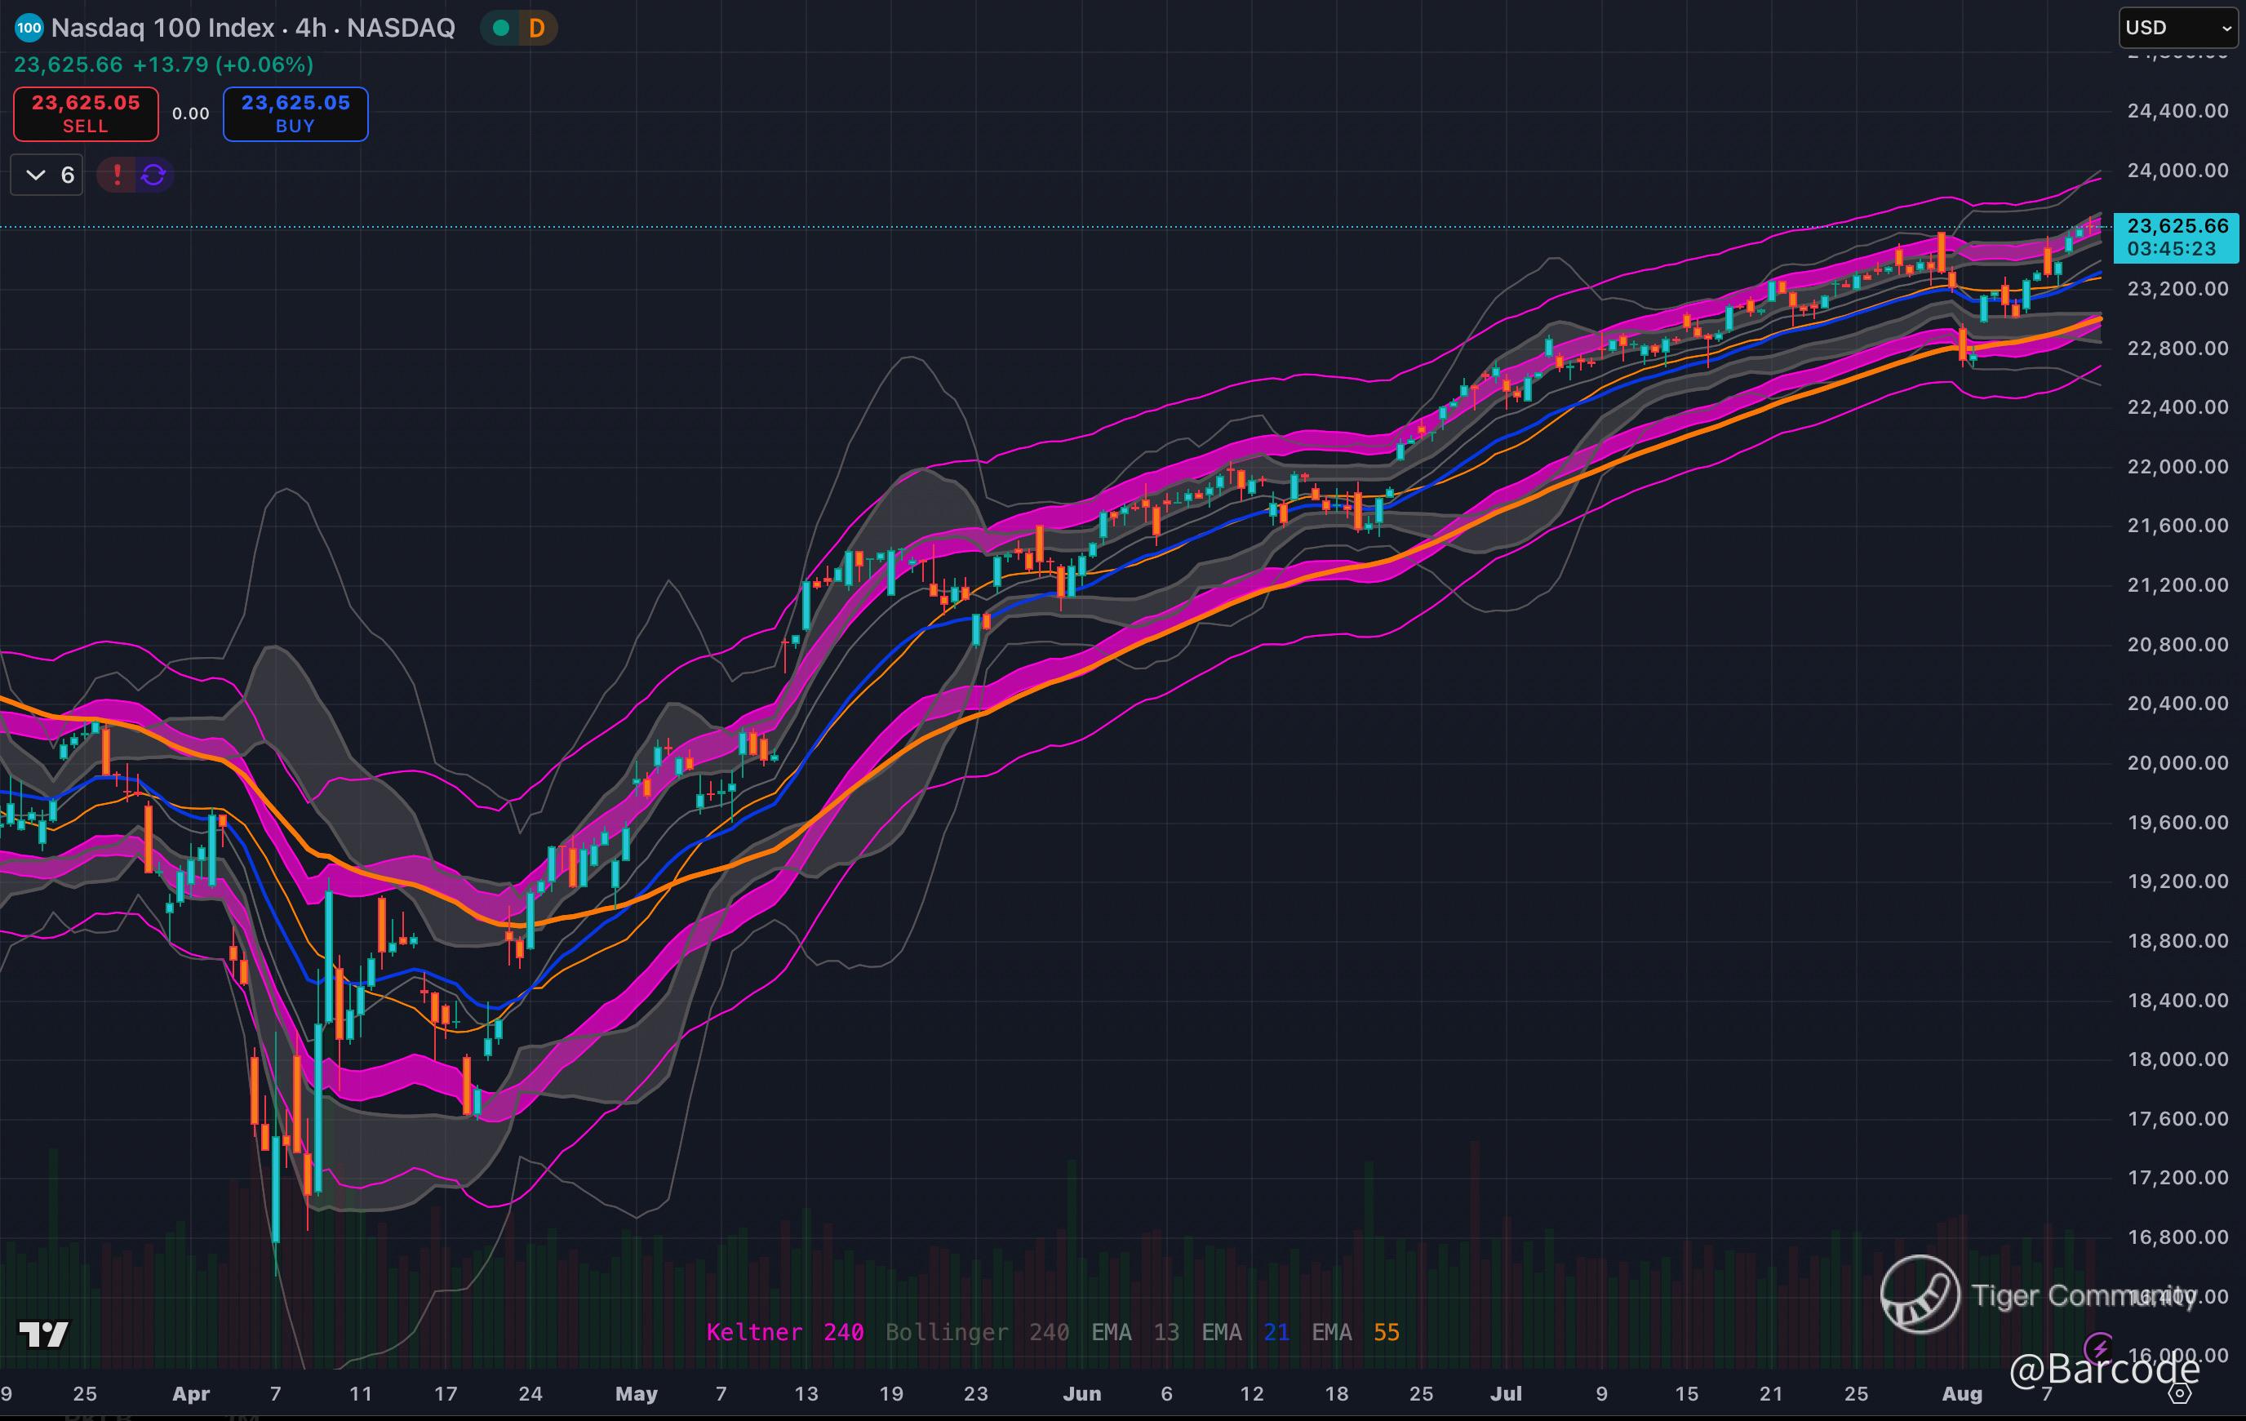Click the Nasdaq 100 Index title text
Image resolution: width=2246 pixels, height=1421 pixels.
click(162, 28)
